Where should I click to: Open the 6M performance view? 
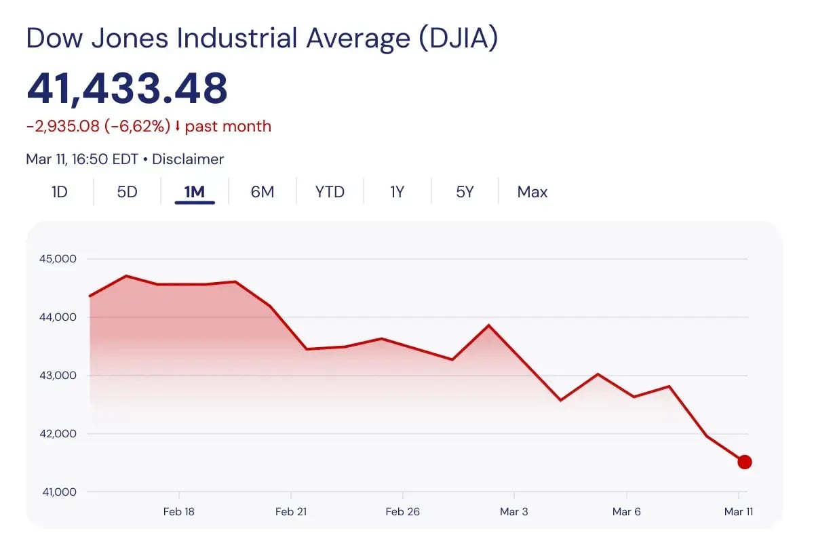coord(262,192)
